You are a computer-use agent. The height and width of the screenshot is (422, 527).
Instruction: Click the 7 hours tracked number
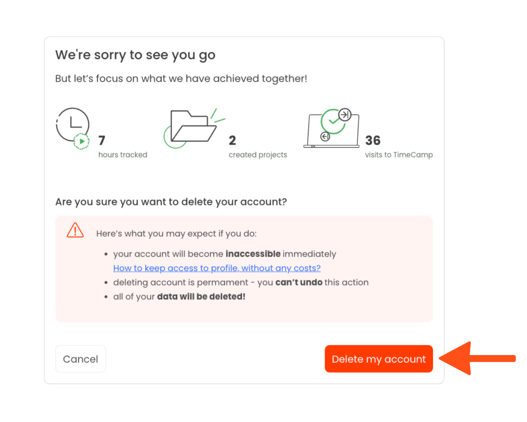click(102, 140)
